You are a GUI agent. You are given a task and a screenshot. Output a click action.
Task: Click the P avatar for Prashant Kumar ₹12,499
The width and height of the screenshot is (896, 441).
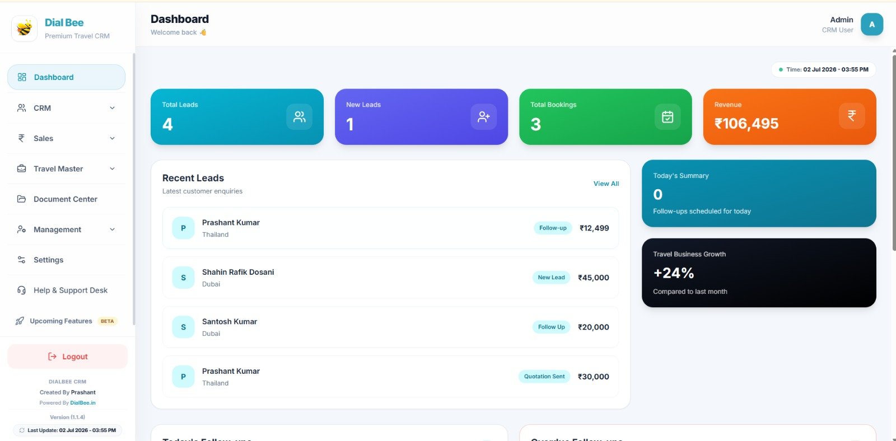point(183,228)
